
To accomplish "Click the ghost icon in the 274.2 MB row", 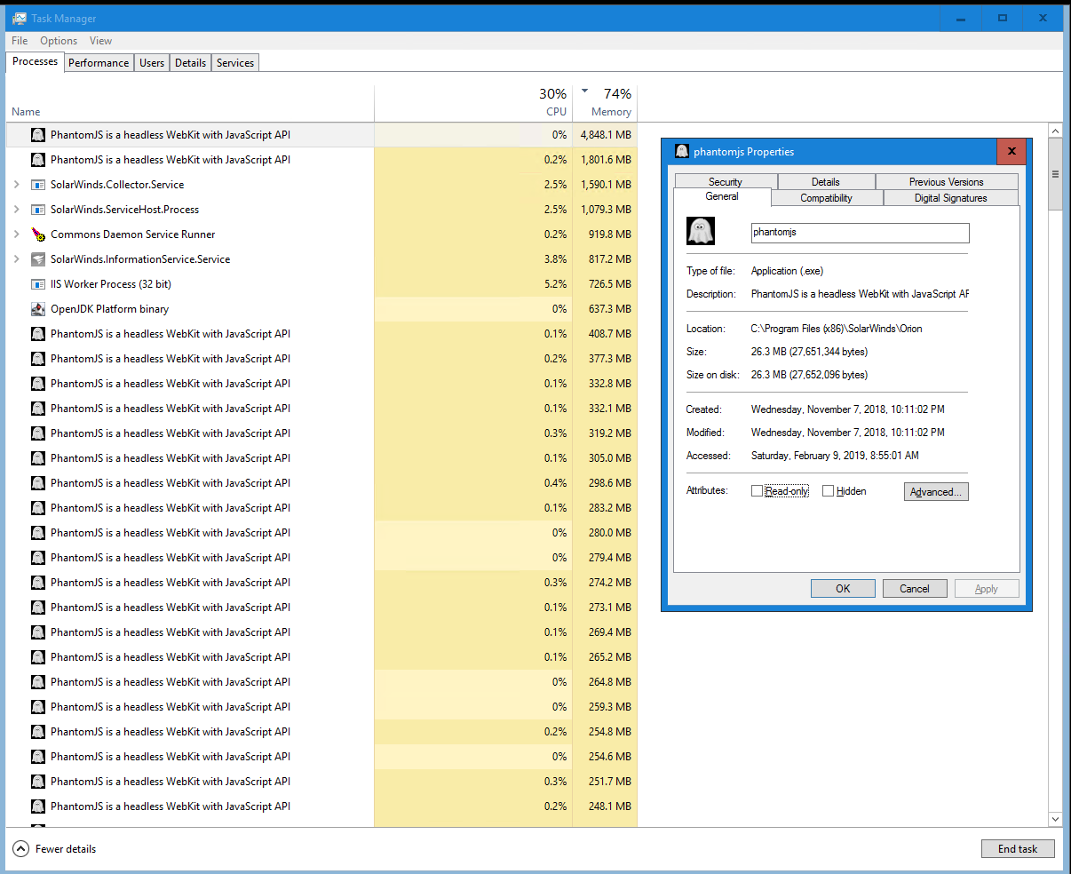I will click(38, 583).
